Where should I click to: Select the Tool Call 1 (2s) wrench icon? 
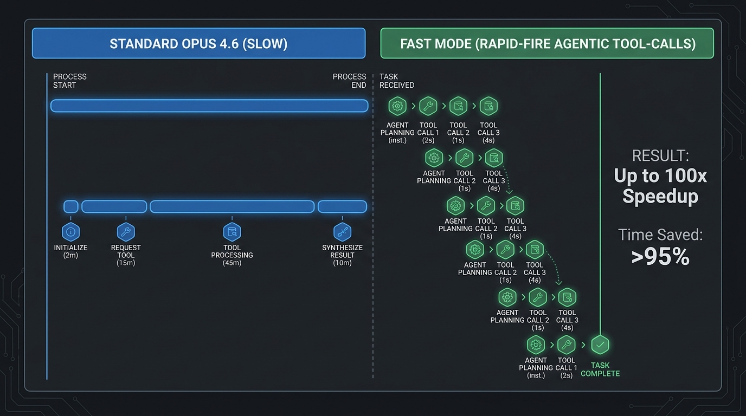click(x=428, y=106)
